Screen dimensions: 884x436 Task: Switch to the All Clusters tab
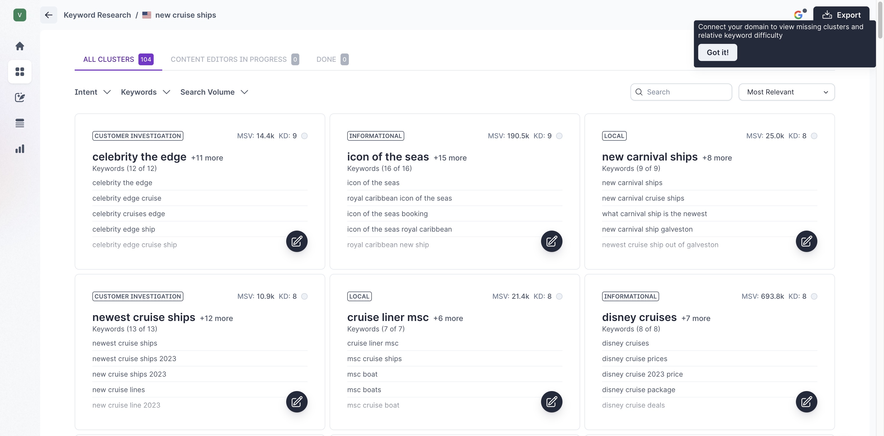coord(118,59)
